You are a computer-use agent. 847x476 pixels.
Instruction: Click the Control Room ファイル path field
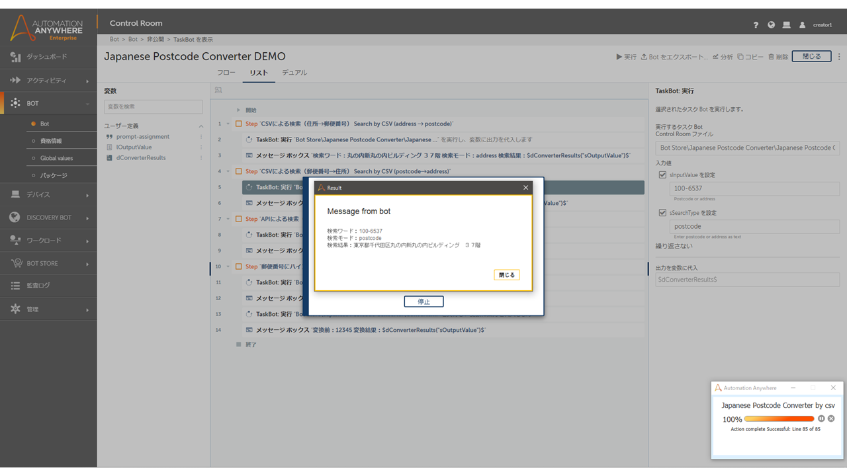coord(748,148)
